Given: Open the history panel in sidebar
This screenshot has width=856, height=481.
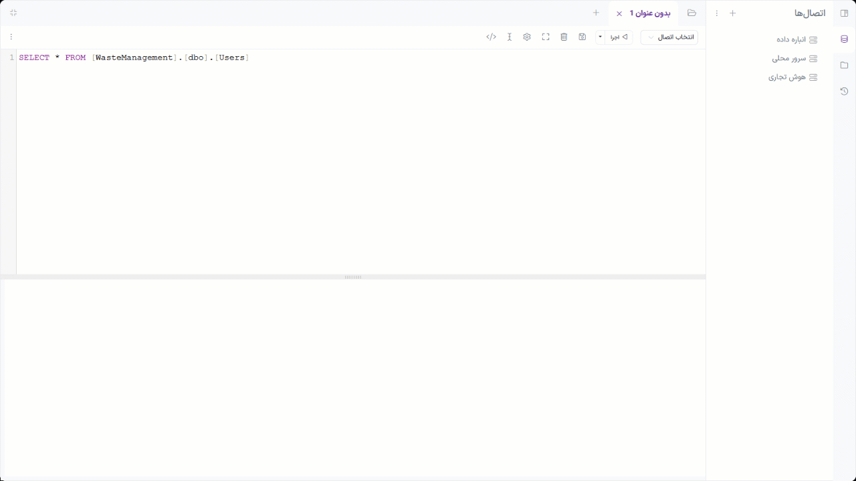Looking at the screenshot, I should point(844,92).
